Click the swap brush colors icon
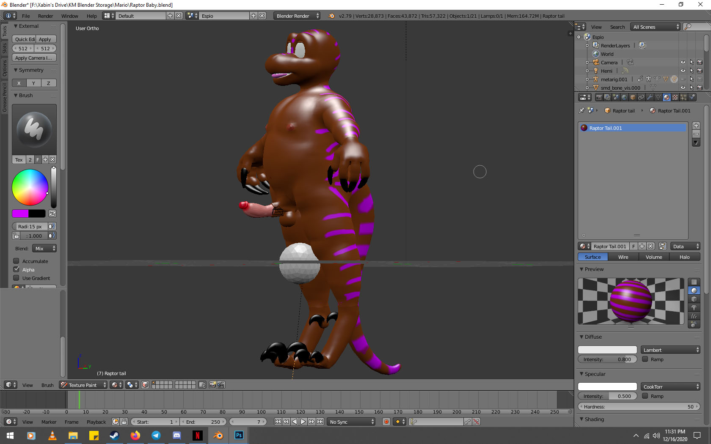Screen dimensions: 711x444 (x=52, y=214)
